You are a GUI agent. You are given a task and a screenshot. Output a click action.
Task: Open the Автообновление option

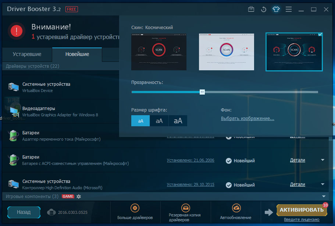(236, 212)
